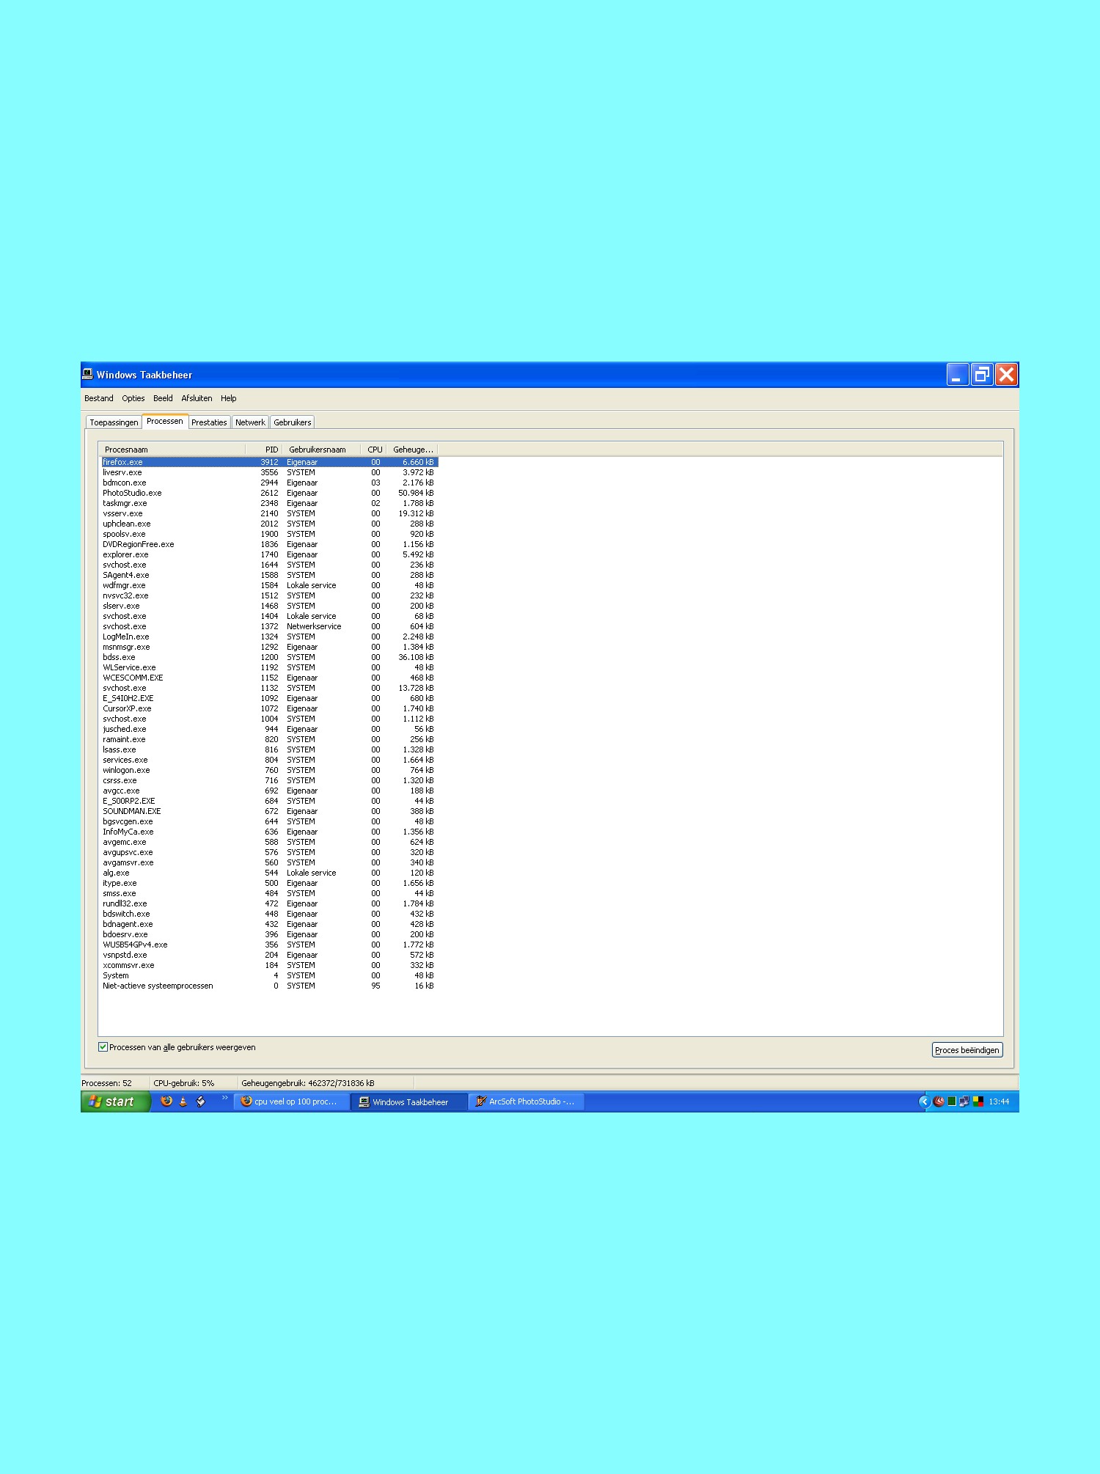Select the jusched.exe process
This screenshot has height=1474, width=1100.
pos(269,729)
